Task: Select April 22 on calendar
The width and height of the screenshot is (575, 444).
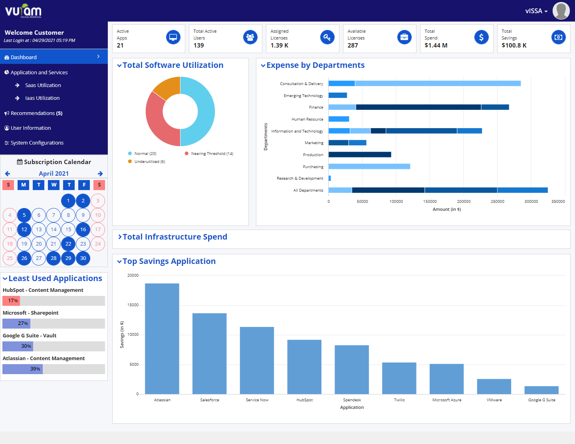Action: [68, 244]
